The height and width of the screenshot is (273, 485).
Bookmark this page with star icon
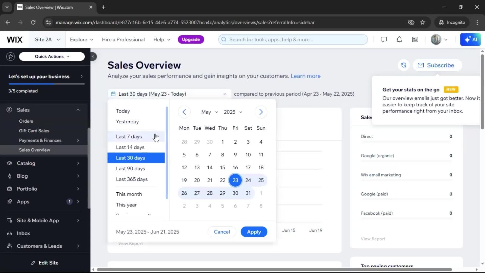click(x=423, y=22)
